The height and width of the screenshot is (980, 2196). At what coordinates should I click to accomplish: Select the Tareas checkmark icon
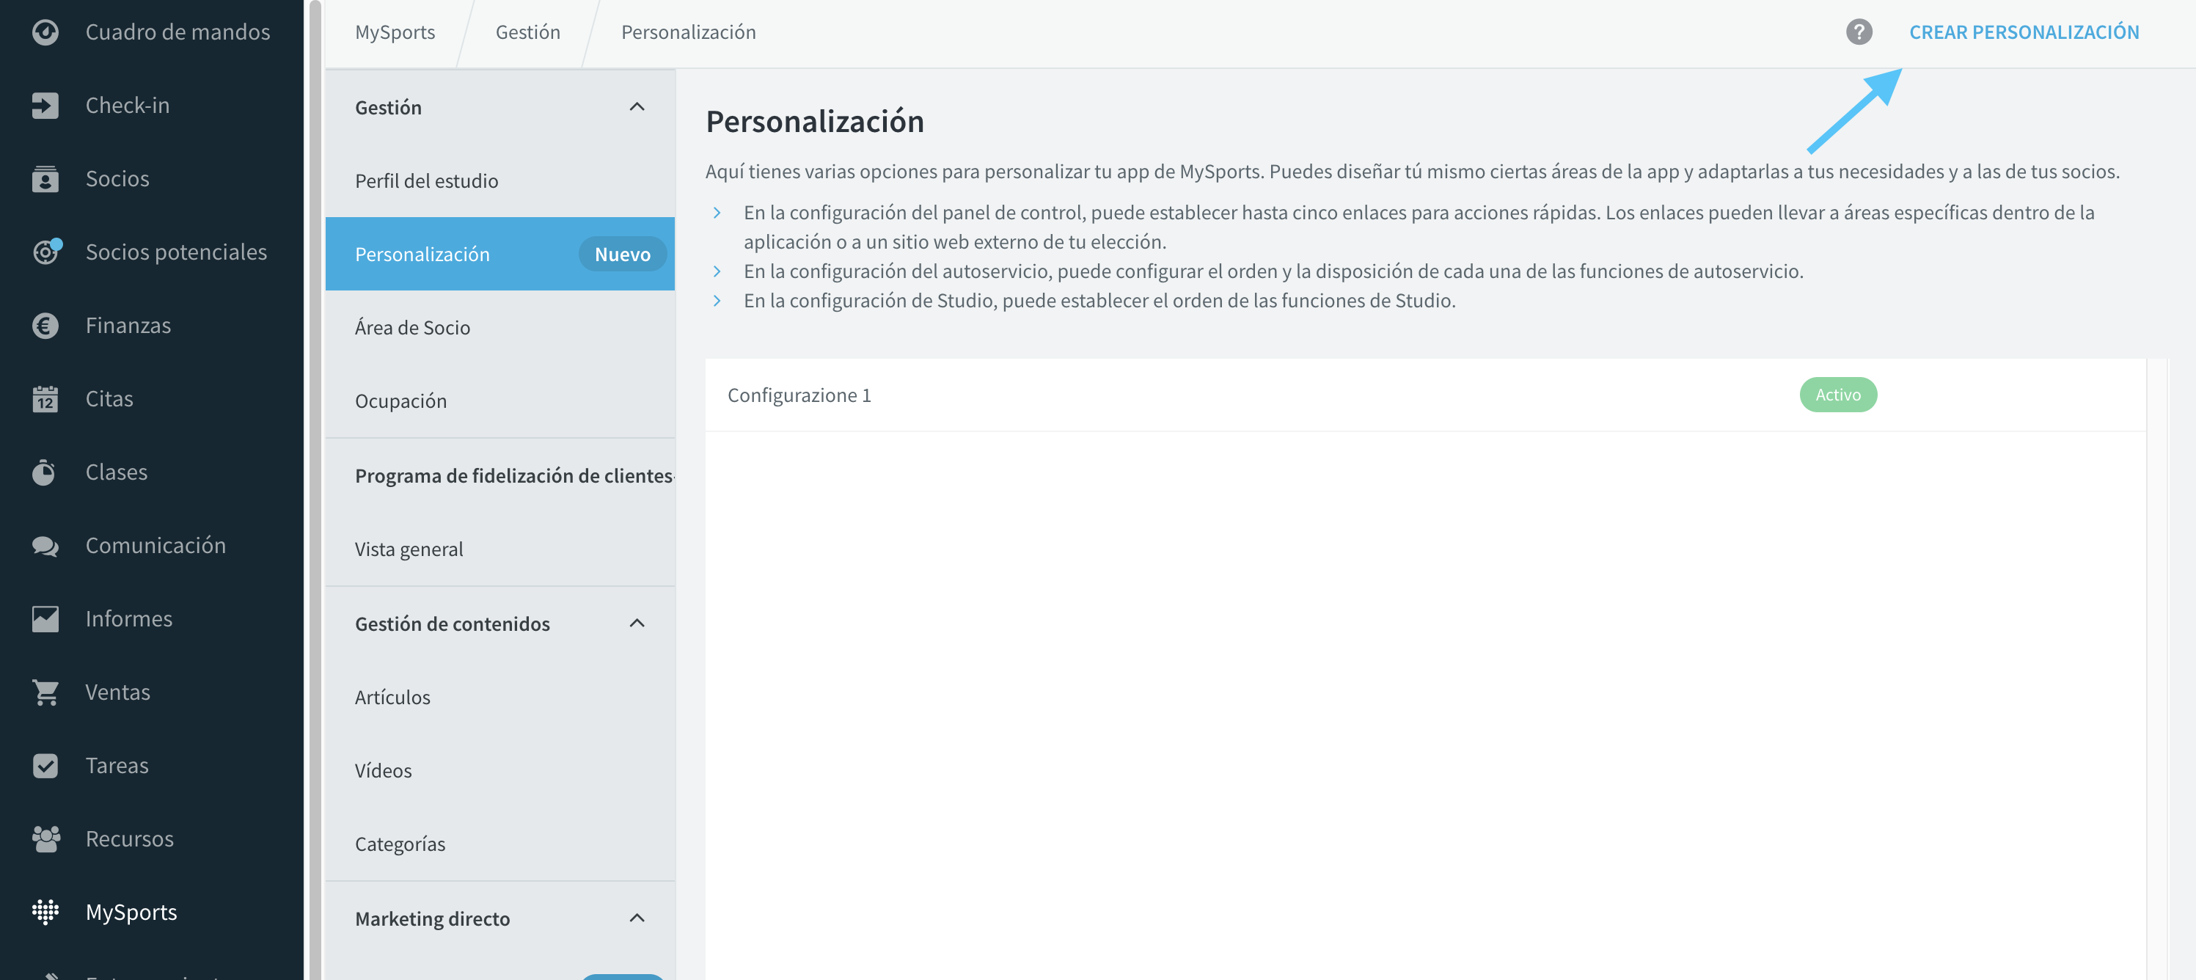pos(45,765)
